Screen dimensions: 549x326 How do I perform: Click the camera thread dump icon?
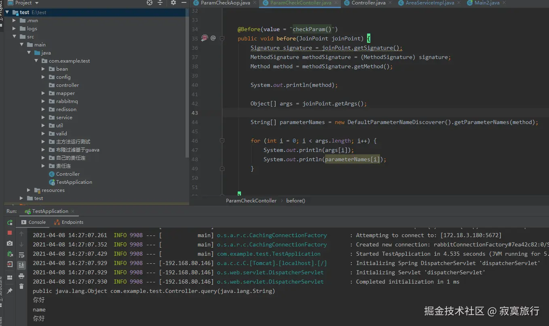tap(10, 244)
